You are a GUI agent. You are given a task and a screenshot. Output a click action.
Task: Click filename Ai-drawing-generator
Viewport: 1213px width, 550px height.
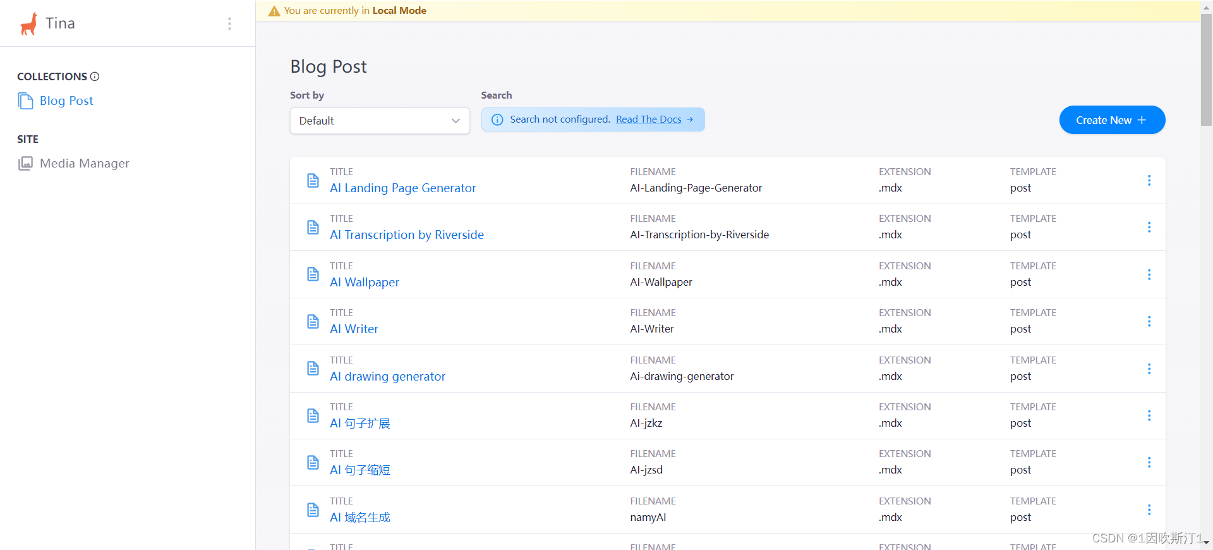(682, 377)
